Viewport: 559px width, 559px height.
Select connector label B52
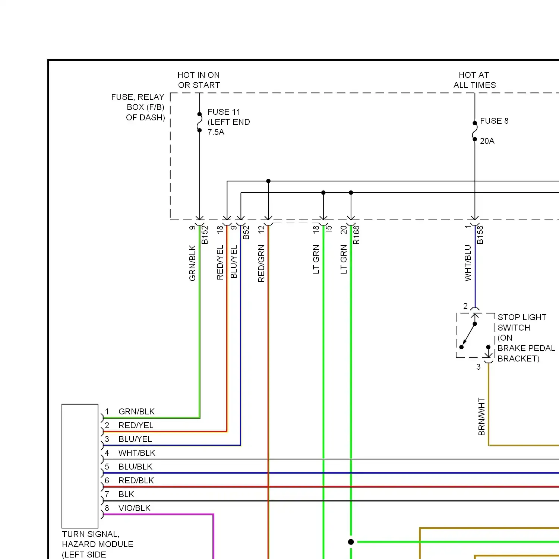[246, 232]
